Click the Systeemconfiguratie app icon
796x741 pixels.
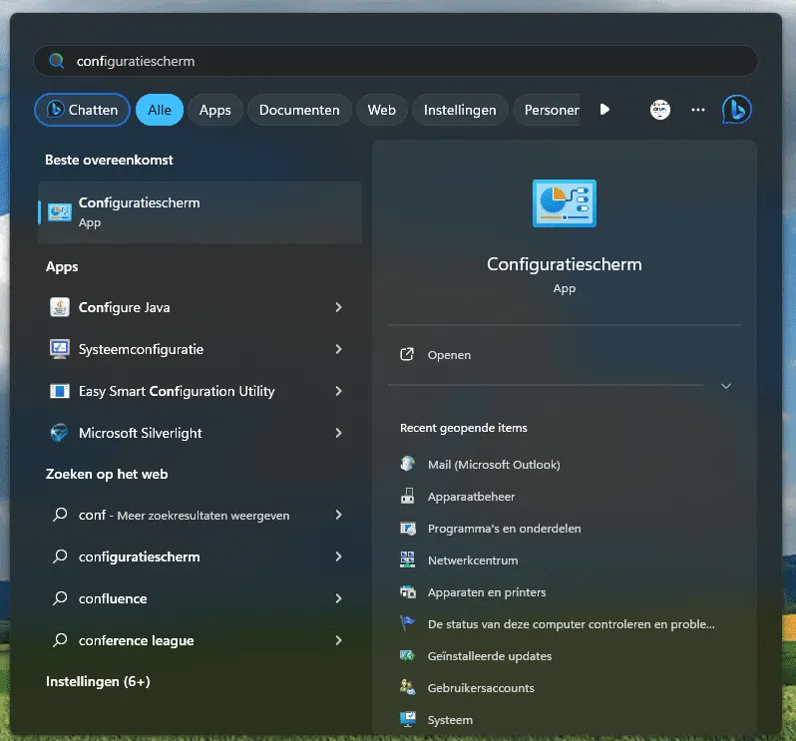click(x=60, y=349)
